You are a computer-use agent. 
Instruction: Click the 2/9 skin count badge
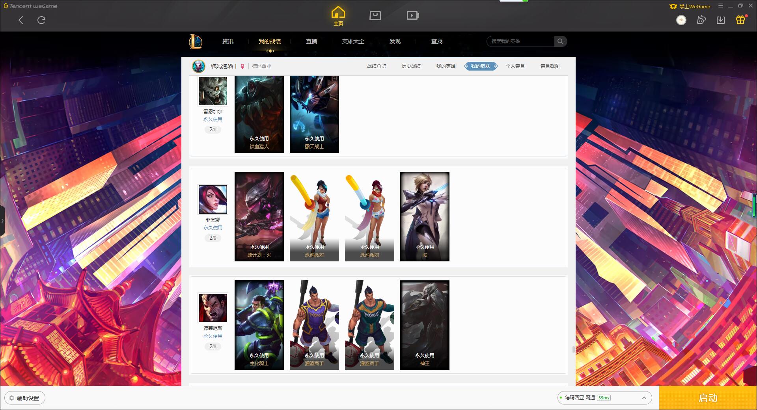click(213, 238)
